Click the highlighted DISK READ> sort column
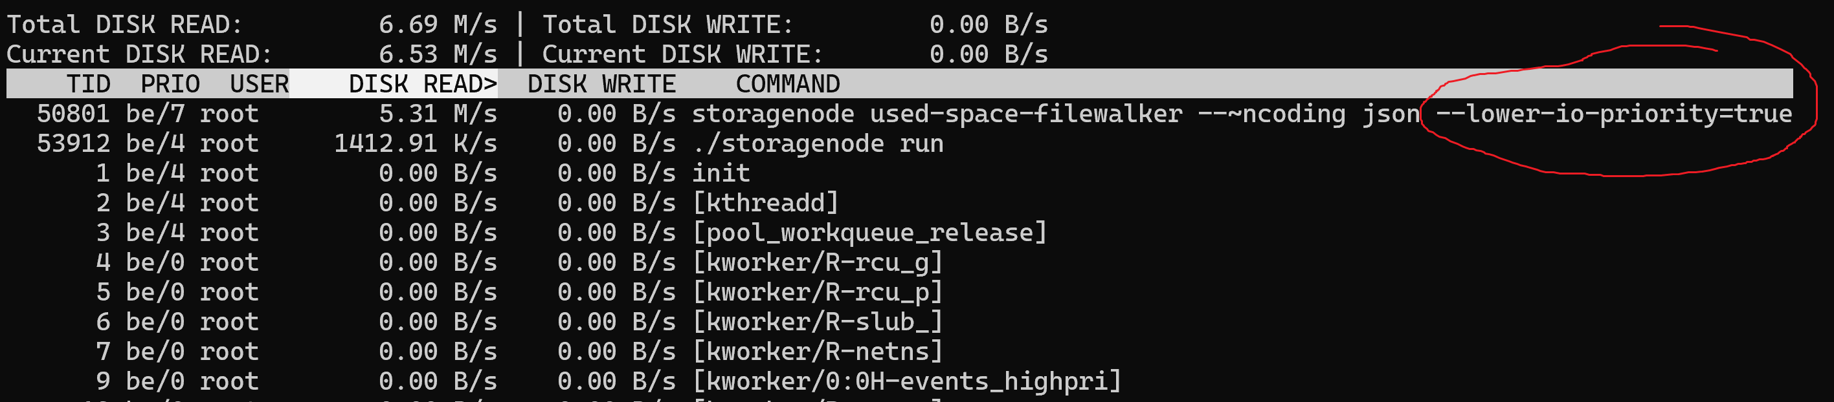This screenshot has height=402, width=1834. click(422, 84)
